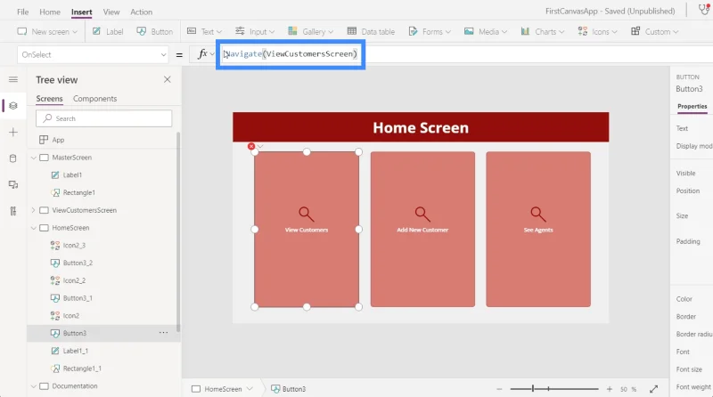This screenshot has width=713, height=397.
Task: Select the Button3 breadcrumb
Action: [289, 389]
